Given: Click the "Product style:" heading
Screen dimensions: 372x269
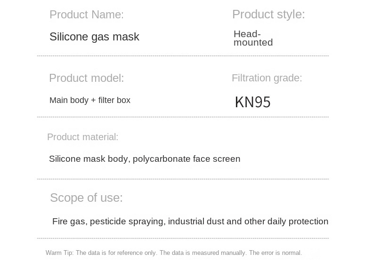Looking at the screenshot, I should click(x=268, y=14).
